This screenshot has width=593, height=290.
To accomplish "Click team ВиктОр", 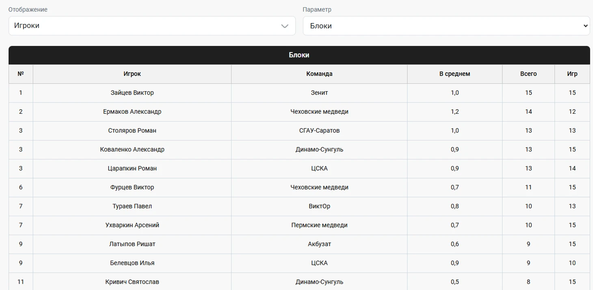I will (319, 206).
